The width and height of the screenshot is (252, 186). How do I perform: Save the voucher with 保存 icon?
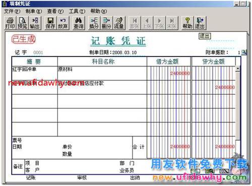pyautogui.click(x=50, y=23)
